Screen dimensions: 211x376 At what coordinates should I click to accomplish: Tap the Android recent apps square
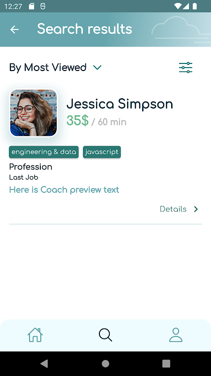point(166,363)
